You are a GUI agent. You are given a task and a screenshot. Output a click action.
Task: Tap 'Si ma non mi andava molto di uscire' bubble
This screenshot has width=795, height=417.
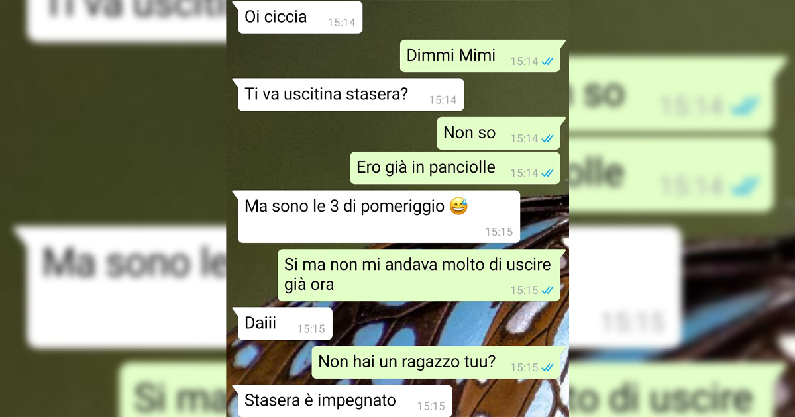click(x=419, y=275)
